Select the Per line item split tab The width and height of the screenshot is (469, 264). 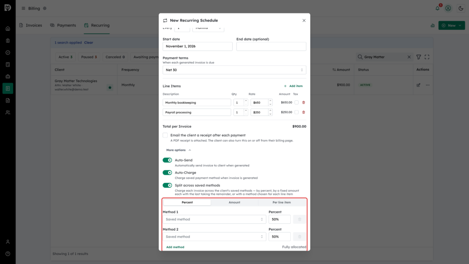[282, 202]
